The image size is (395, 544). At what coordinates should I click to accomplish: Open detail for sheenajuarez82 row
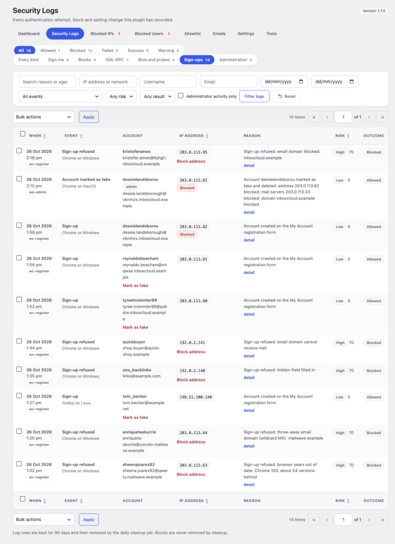[249, 485]
